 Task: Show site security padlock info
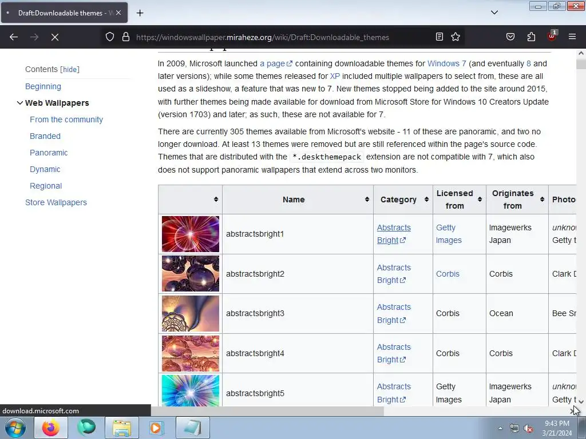pos(126,37)
